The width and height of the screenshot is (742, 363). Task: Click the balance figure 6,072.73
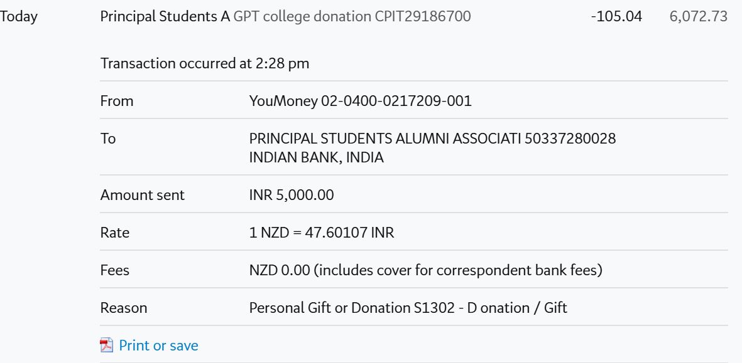(x=699, y=16)
